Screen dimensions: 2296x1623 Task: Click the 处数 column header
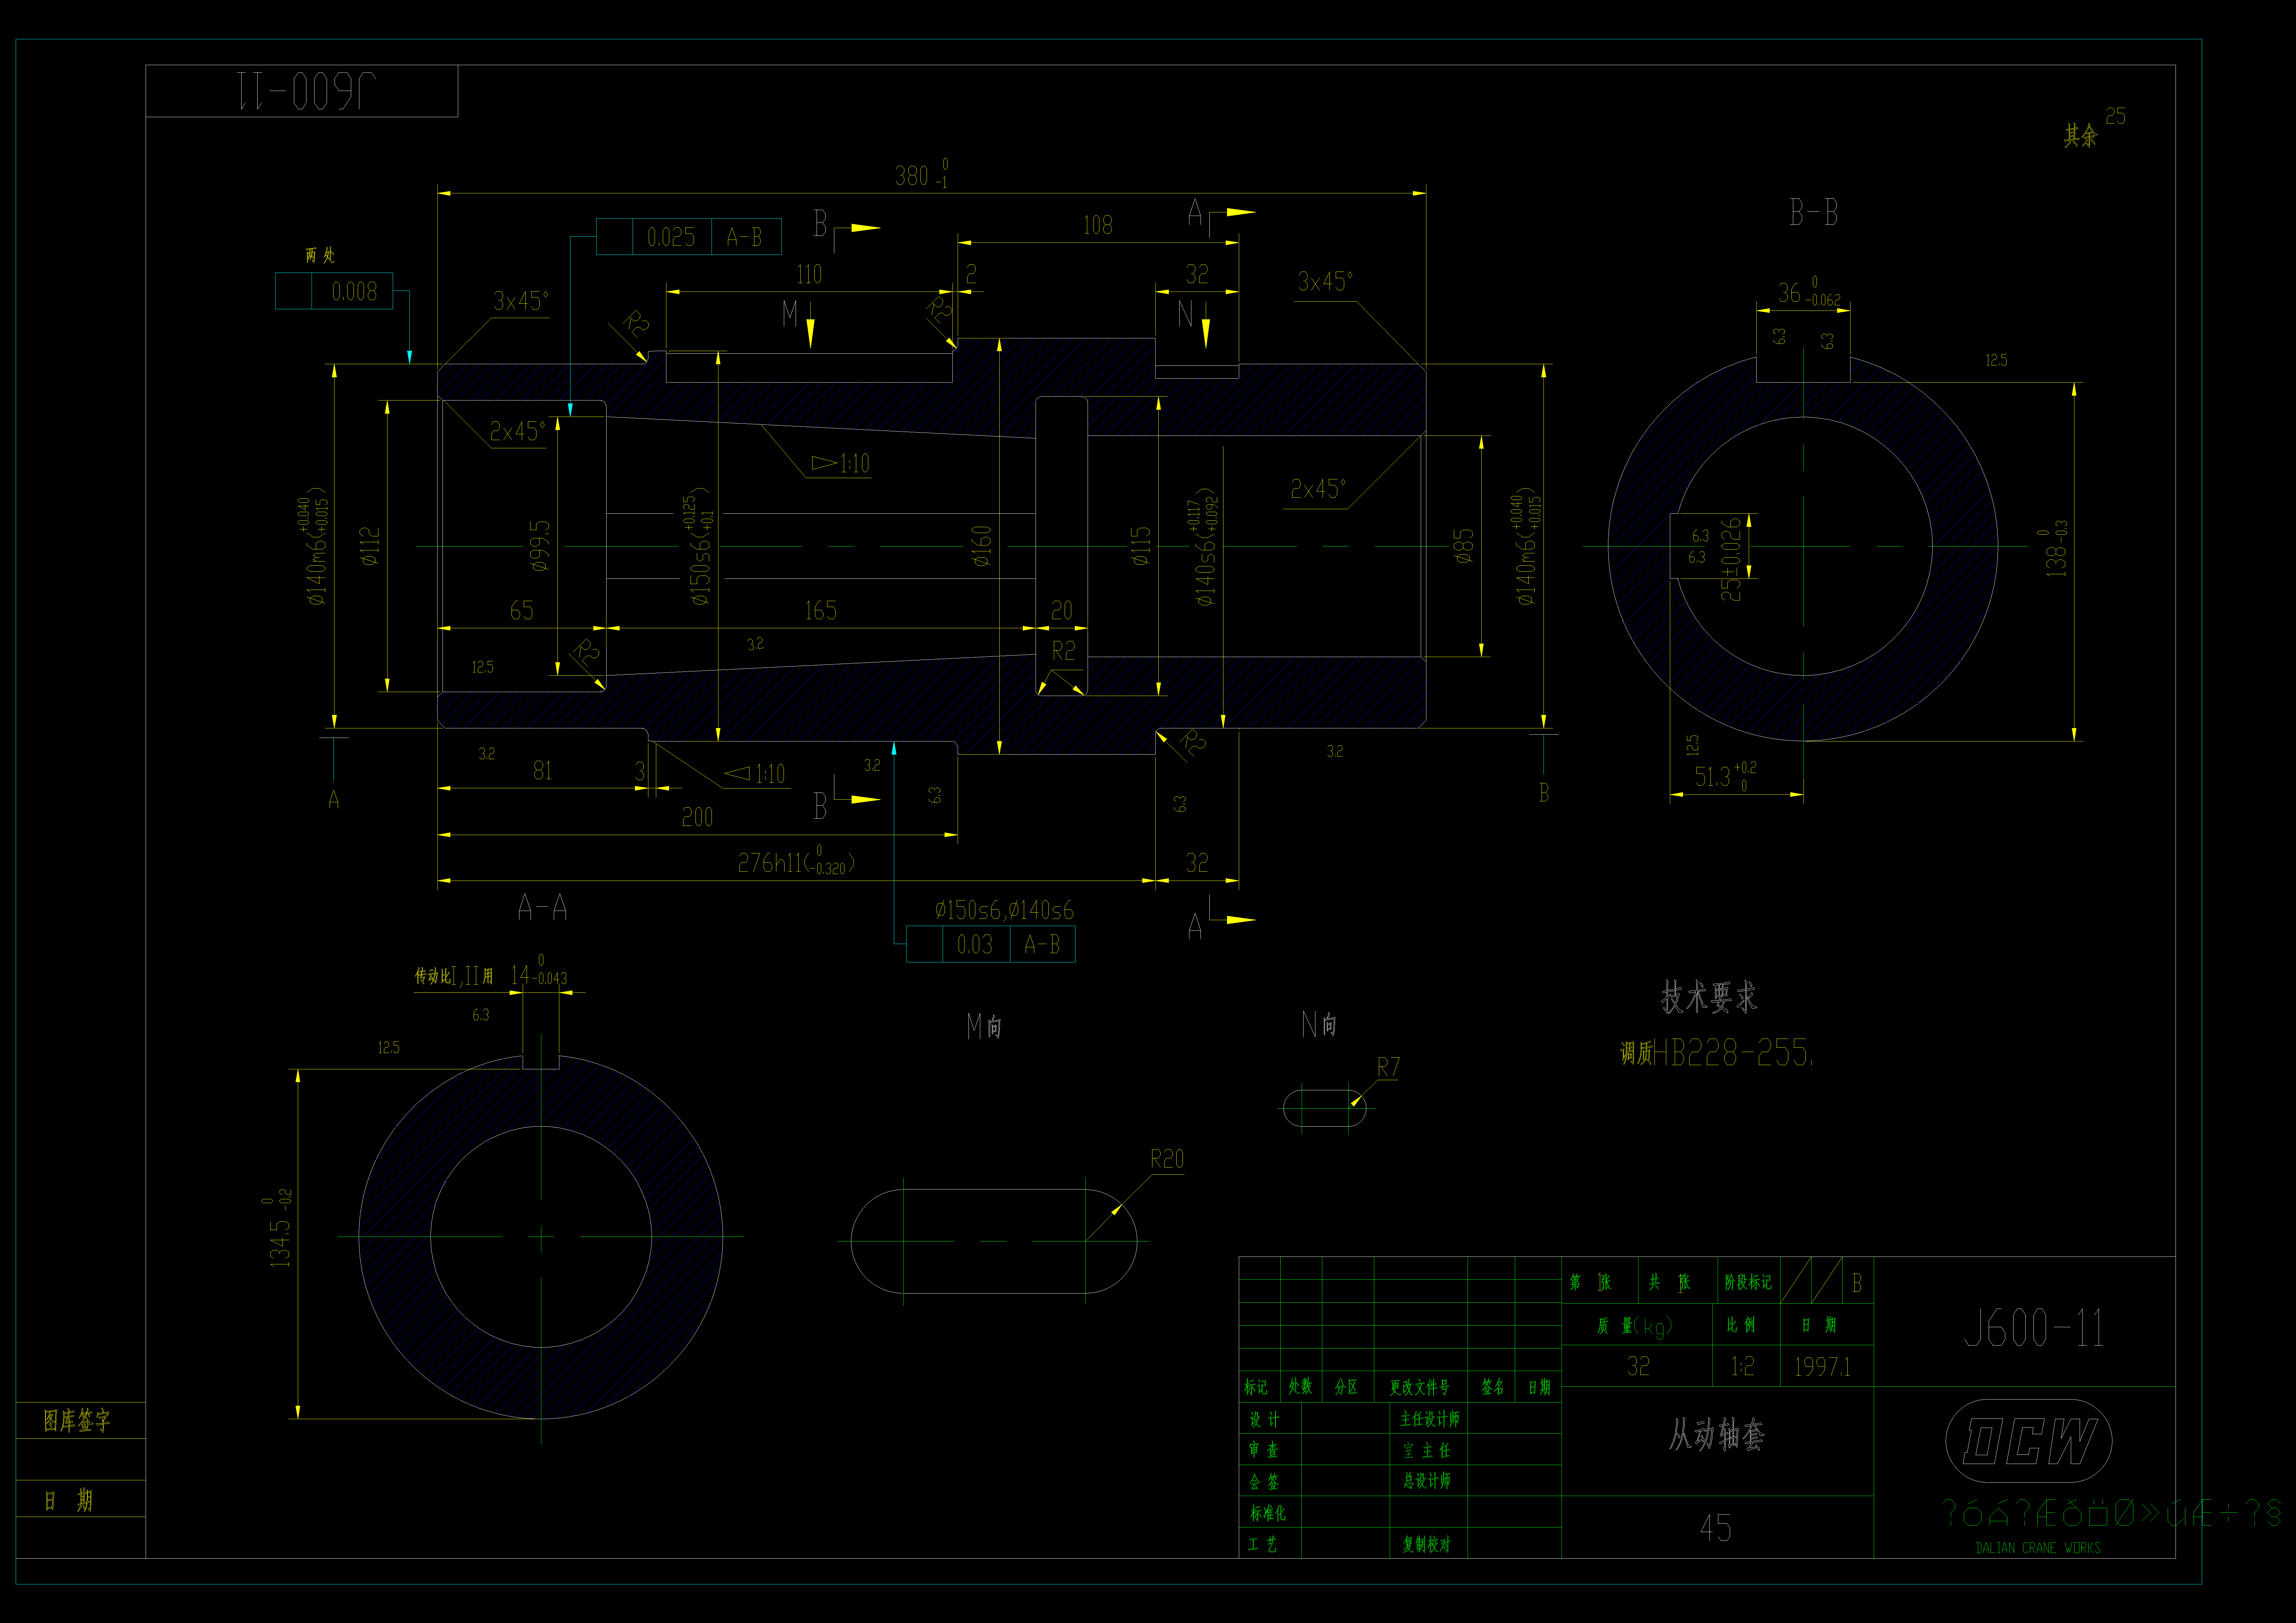point(1300,1386)
